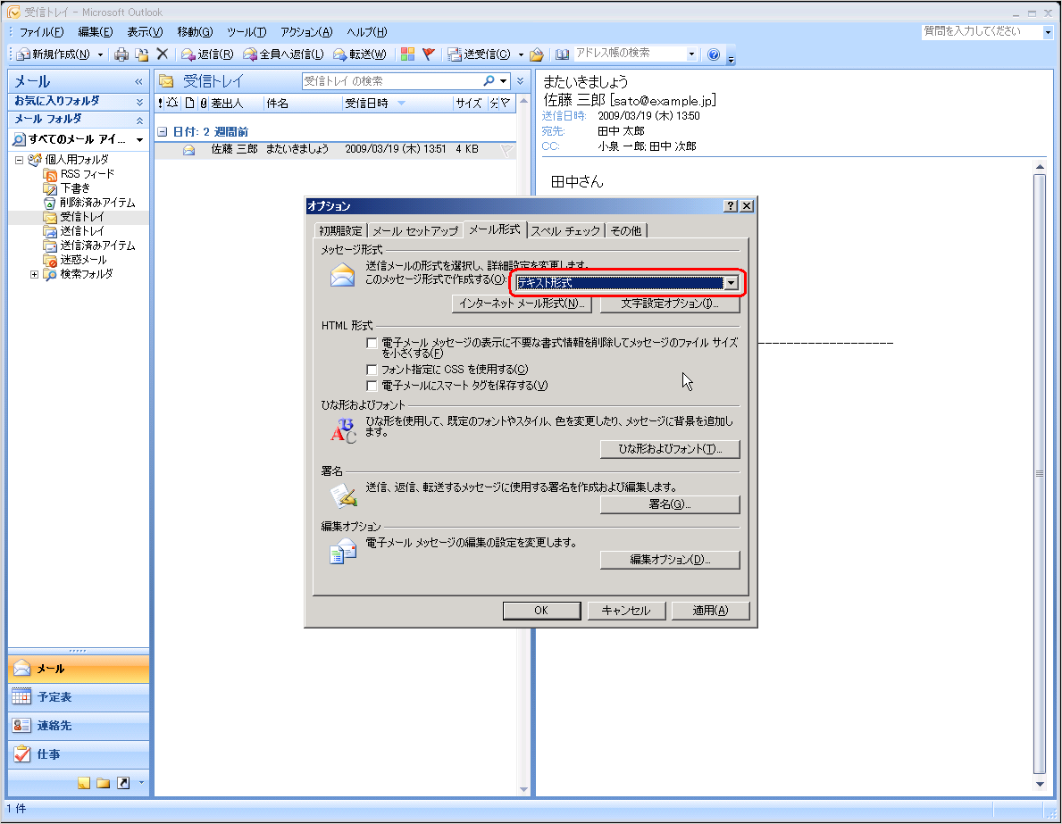Open the Send/Receive dropdown arrow

click(x=521, y=54)
